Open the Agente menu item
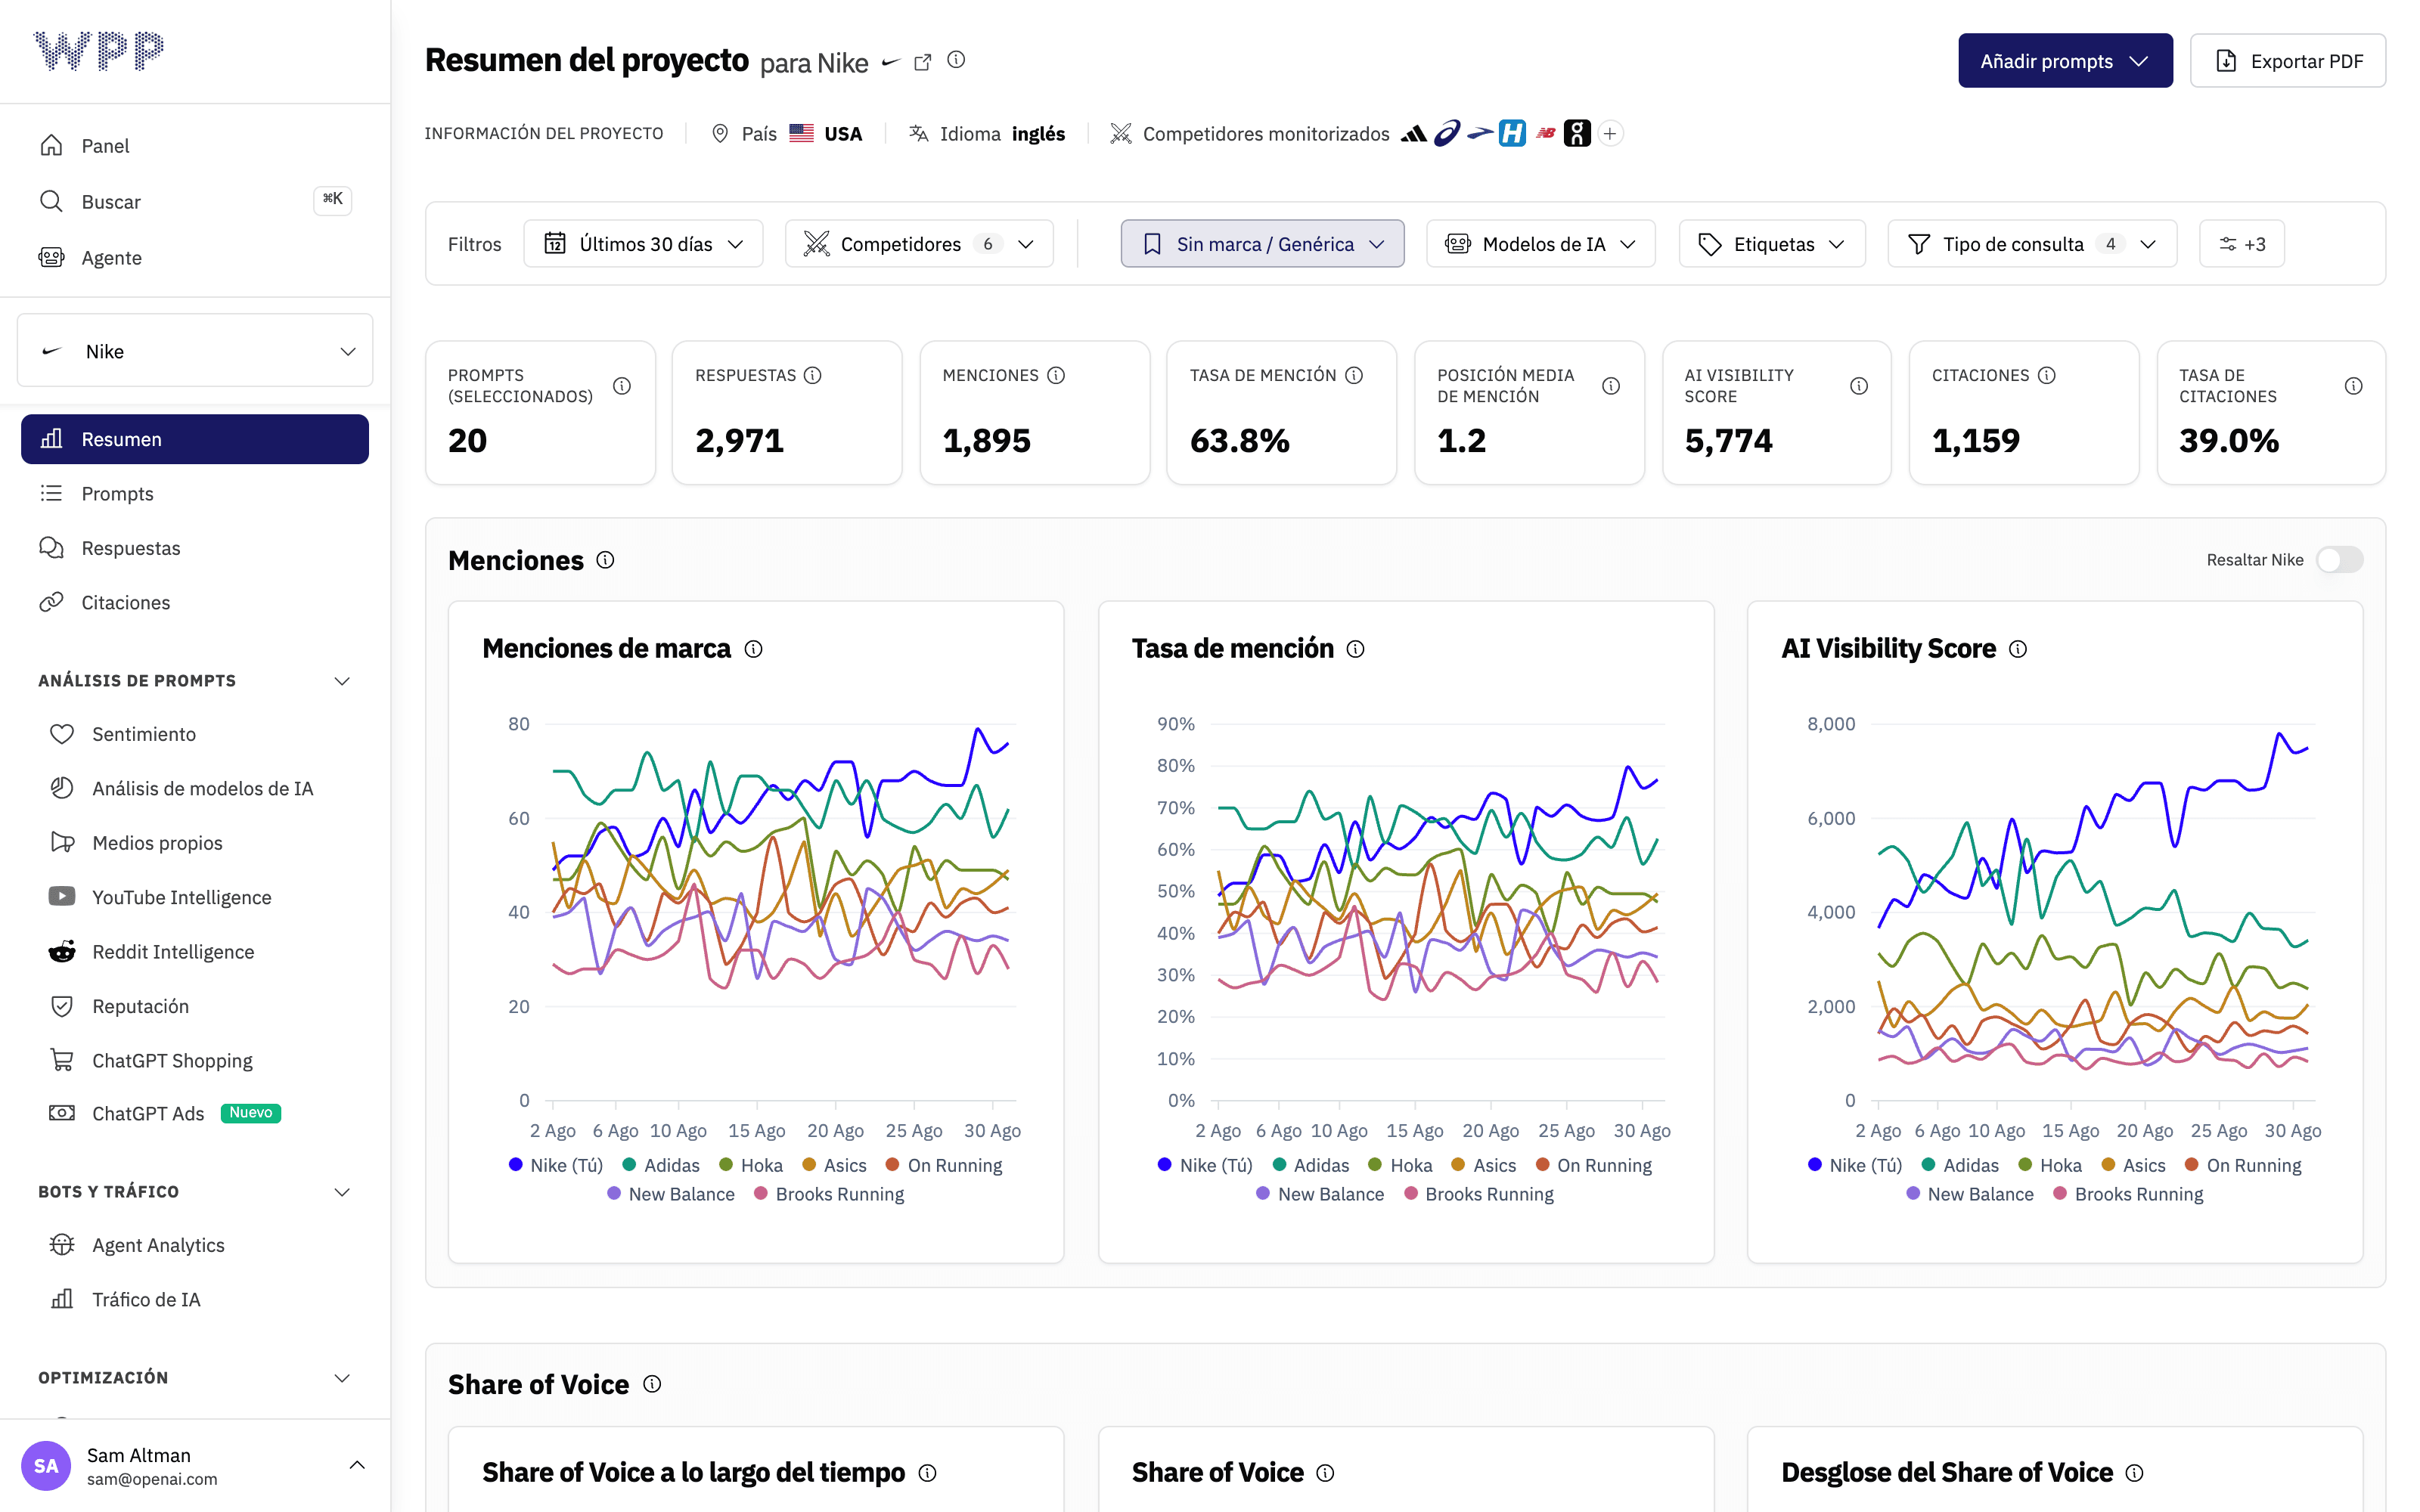The width and height of the screenshot is (2420, 1512). [195, 258]
